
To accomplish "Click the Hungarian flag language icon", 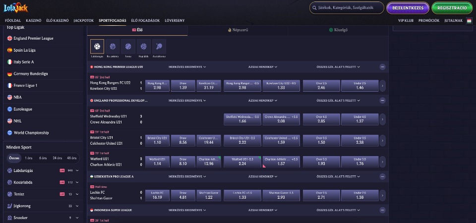I will (469, 21).
